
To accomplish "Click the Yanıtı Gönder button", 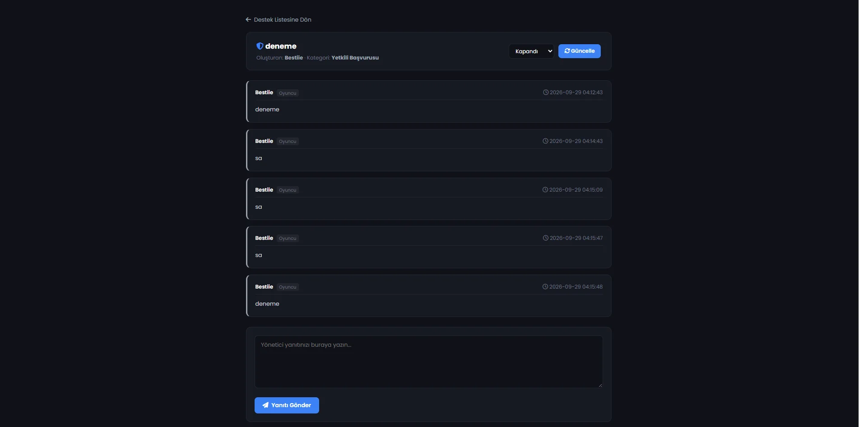I will point(287,405).
